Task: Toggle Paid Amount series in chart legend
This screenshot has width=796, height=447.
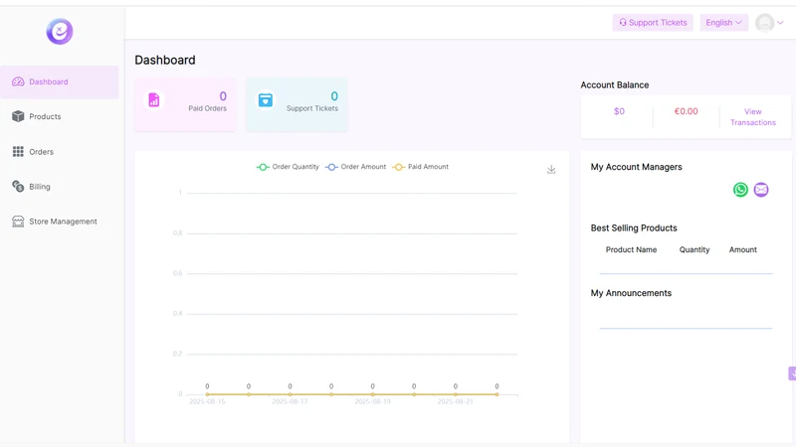Action: click(421, 167)
